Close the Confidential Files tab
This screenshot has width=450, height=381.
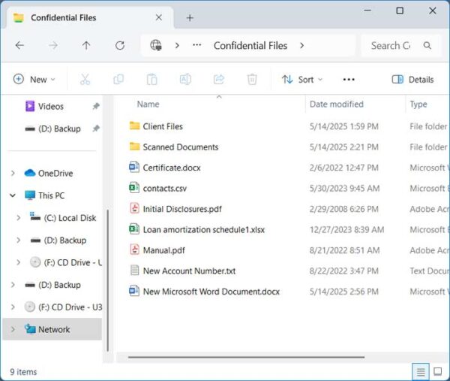159,17
